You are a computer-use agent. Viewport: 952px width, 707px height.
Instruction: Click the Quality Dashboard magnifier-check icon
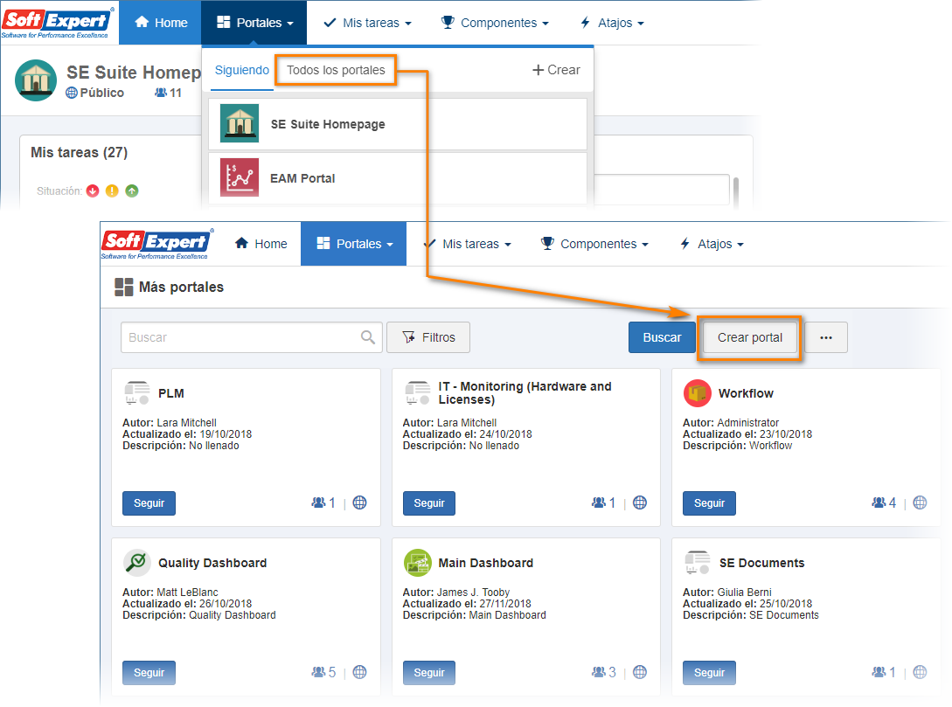pos(136,563)
